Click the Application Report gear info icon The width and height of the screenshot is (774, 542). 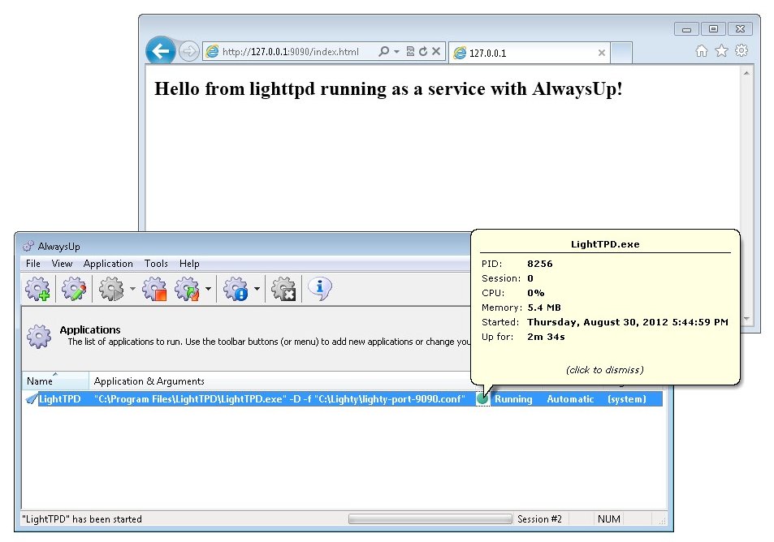tap(236, 289)
